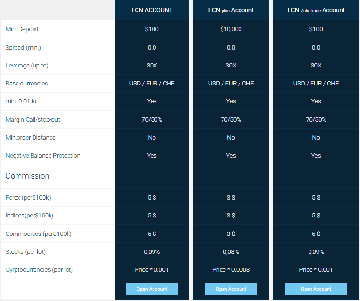Click 30X leverage in ECN plus column
360x301 pixels.
[231, 66]
